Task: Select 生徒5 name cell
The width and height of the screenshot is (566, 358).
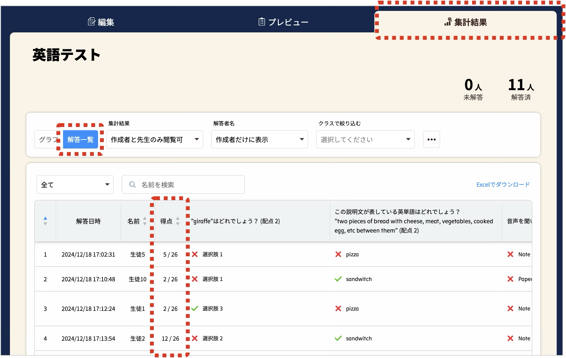Action: coord(137,254)
